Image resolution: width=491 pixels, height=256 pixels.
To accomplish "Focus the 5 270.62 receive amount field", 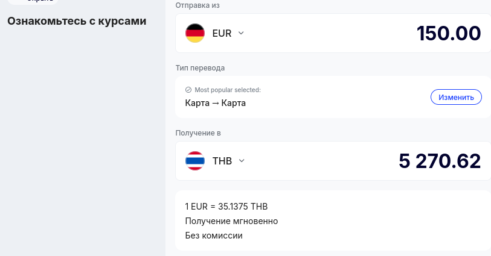I will coord(439,161).
